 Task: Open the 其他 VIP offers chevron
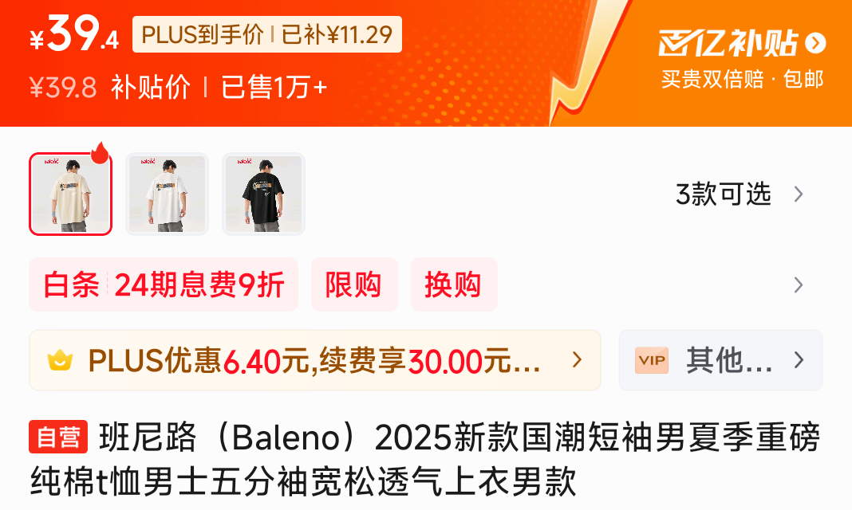coord(799,359)
